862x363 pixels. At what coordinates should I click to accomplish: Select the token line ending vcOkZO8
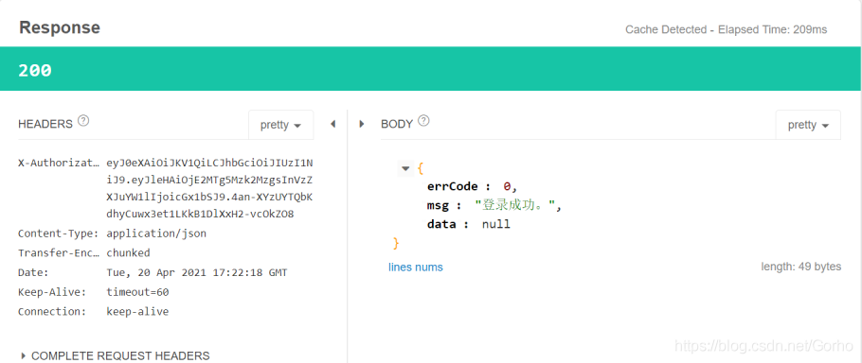(x=200, y=214)
